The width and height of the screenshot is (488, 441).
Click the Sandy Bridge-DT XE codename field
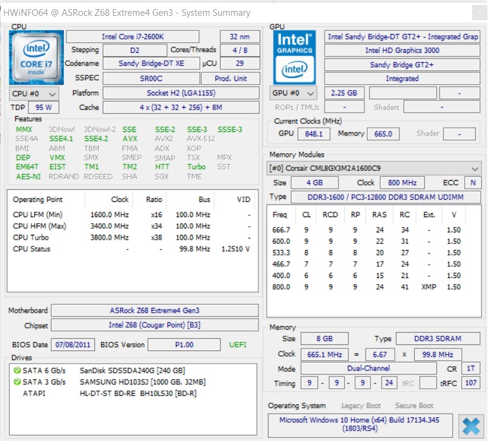coord(151,64)
